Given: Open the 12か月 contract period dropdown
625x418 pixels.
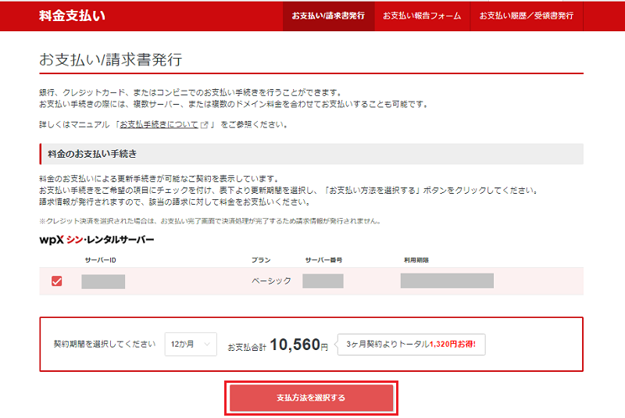Looking at the screenshot, I should point(191,345).
